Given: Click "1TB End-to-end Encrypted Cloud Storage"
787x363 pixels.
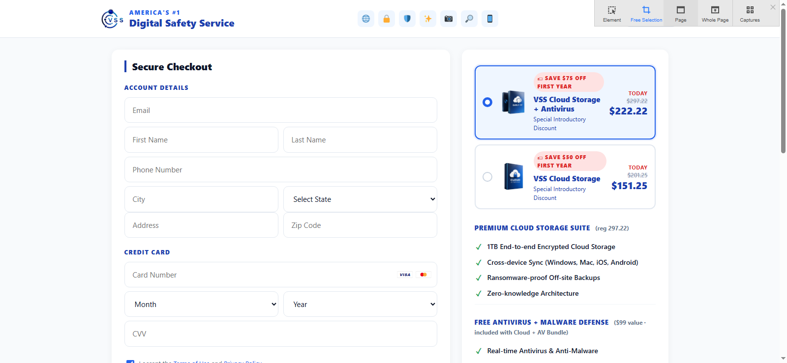Looking at the screenshot, I should [551, 247].
